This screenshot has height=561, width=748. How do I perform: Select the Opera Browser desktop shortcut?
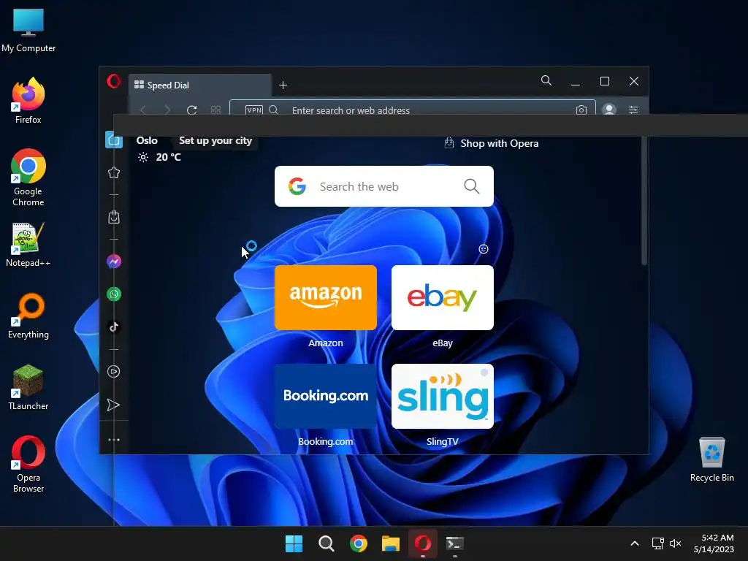pos(28,464)
